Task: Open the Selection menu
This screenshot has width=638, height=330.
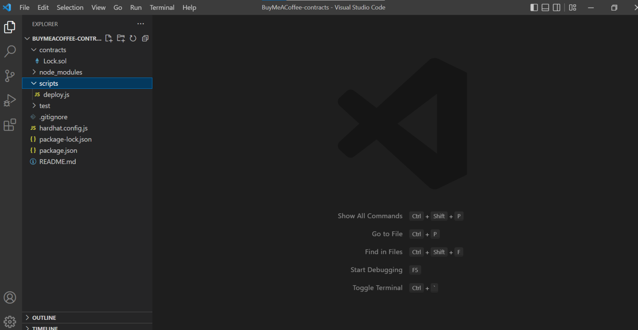Action: click(x=70, y=8)
